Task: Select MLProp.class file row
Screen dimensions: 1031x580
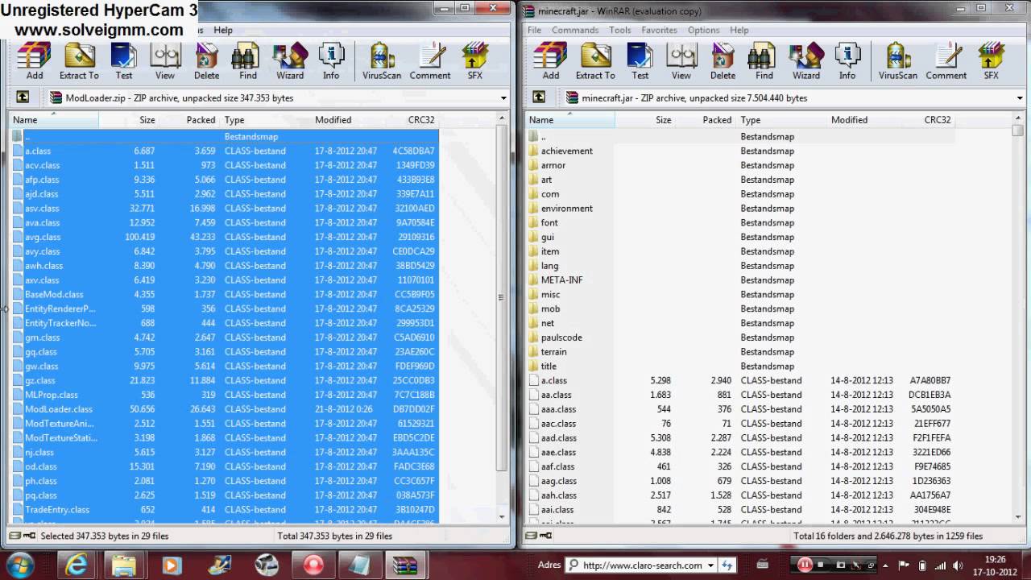Action: 224,395
